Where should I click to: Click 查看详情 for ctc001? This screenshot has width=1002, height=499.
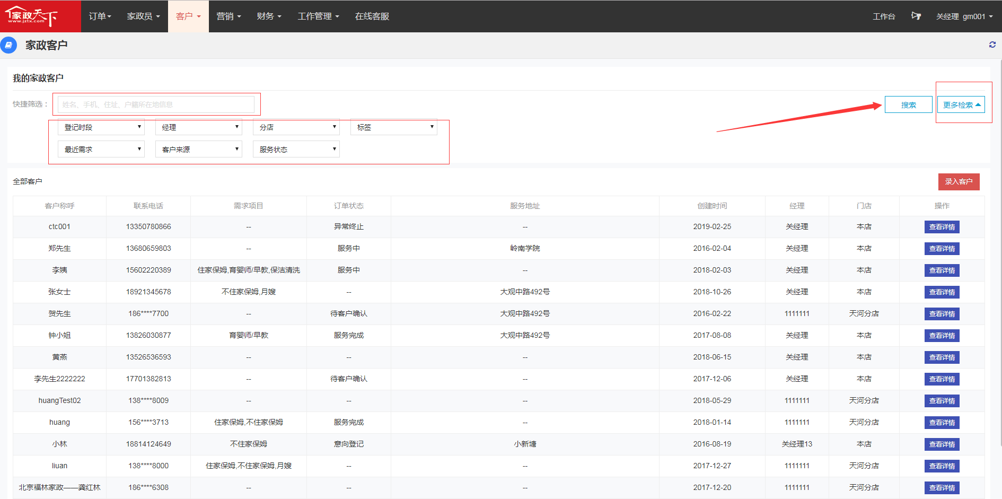pyautogui.click(x=942, y=227)
